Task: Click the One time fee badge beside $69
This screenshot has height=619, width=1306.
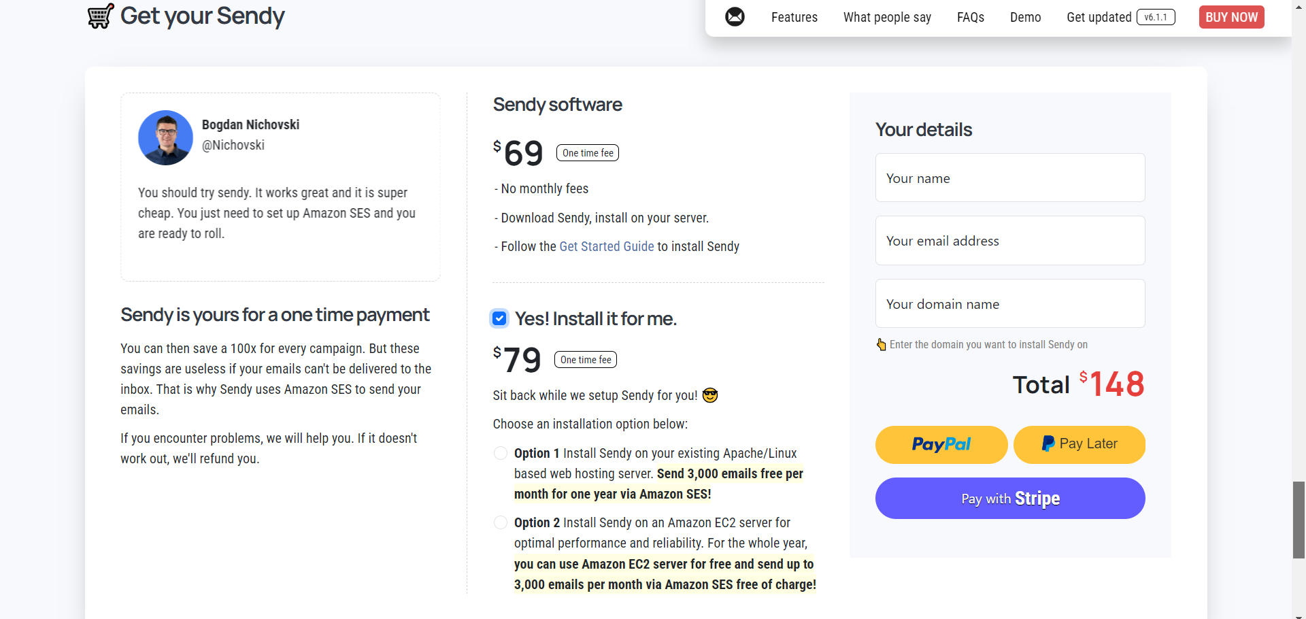Action: pyautogui.click(x=588, y=153)
